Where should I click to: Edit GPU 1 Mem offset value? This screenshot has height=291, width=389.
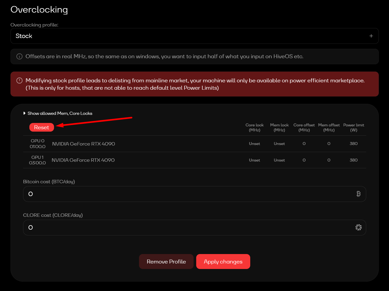(x=329, y=160)
